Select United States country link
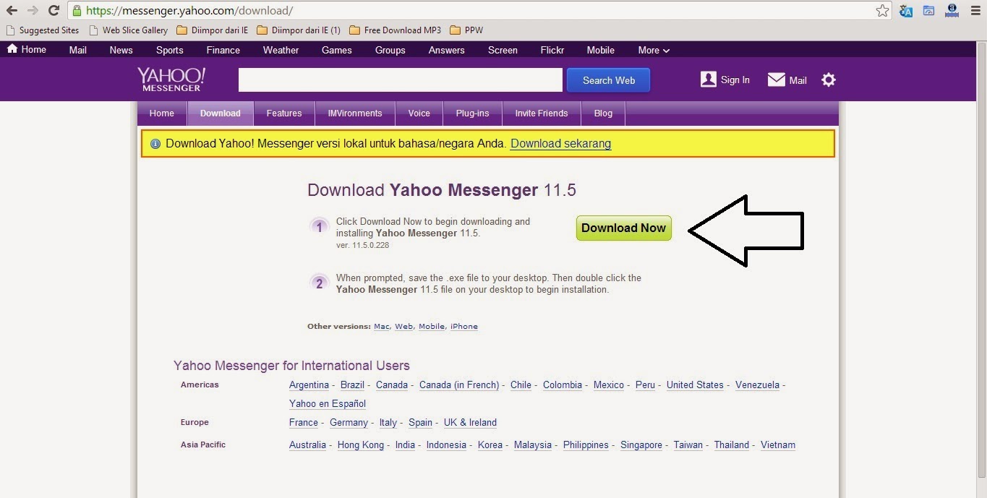 tap(695, 385)
